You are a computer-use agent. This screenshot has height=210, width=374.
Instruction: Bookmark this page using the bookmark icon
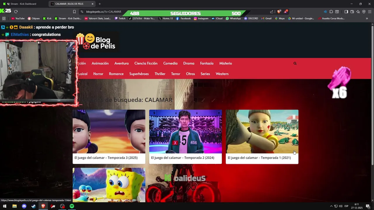74,12
